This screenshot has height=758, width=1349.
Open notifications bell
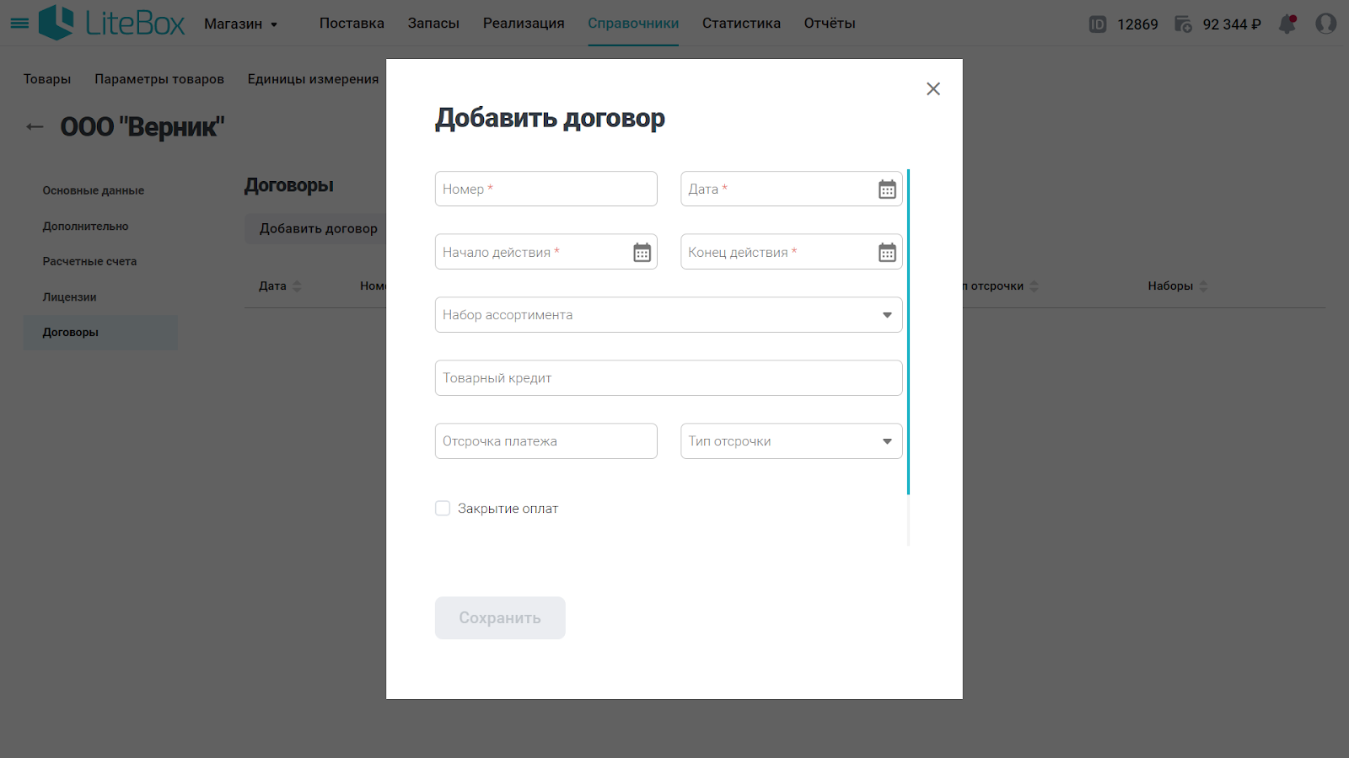(x=1287, y=24)
